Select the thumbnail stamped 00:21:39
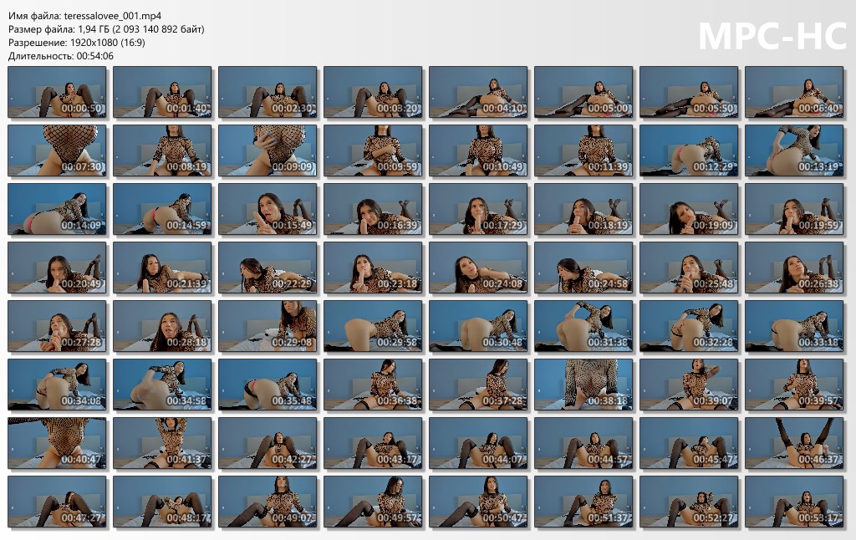 tap(162, 267)
